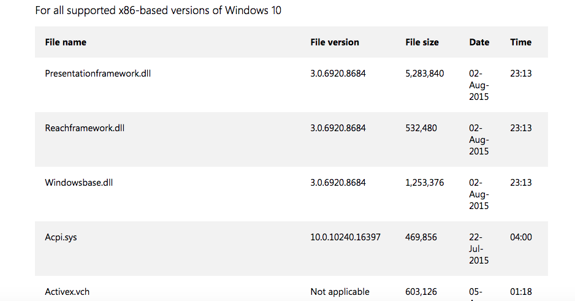This screenshot has height=301, width=575.
Task: Select the 'Time' column header
Action: coord(520,42)
